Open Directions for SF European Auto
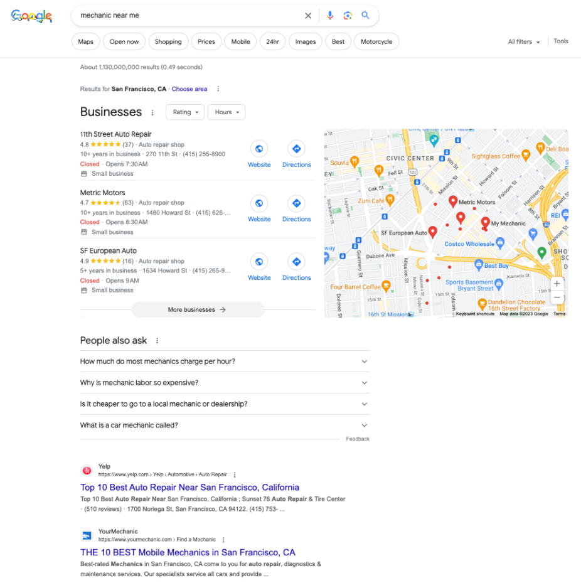This screenshot has width=581, height=588. [296, 262]
